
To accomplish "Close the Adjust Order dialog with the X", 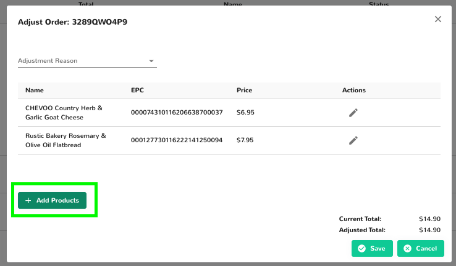I will click(438, 19).
